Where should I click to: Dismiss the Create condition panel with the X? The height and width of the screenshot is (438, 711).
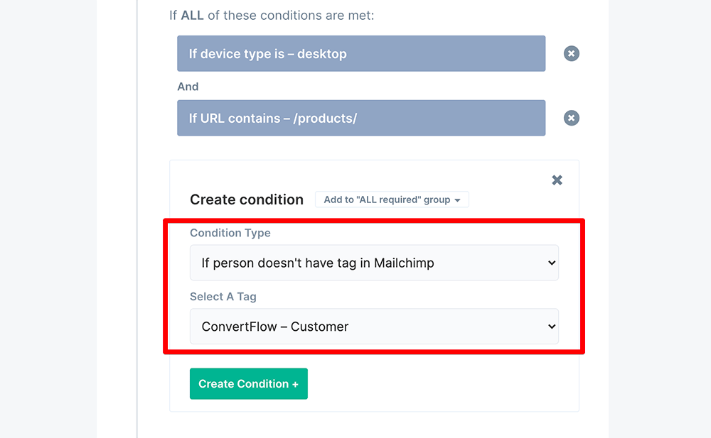click(x=557, y=180)
